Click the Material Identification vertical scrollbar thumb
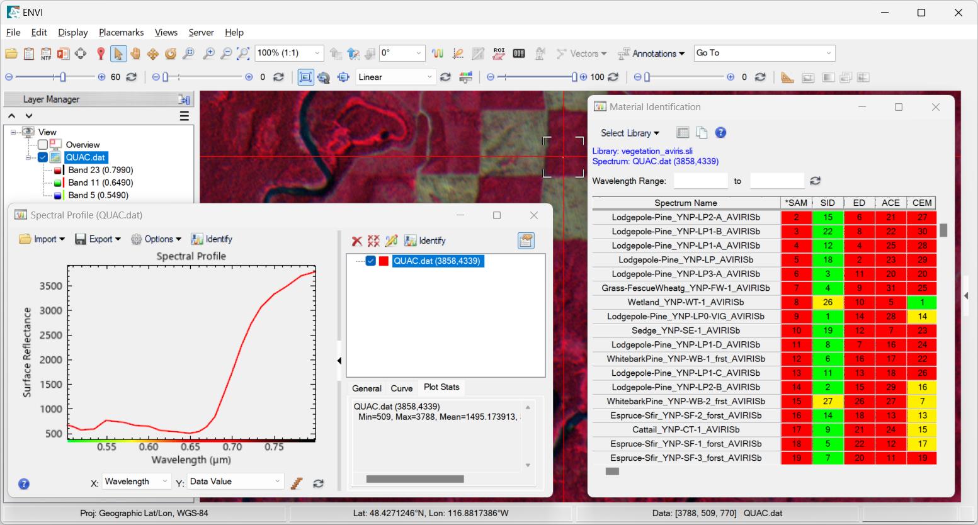This screenshot has height=525, width=978. click(943, 230)
